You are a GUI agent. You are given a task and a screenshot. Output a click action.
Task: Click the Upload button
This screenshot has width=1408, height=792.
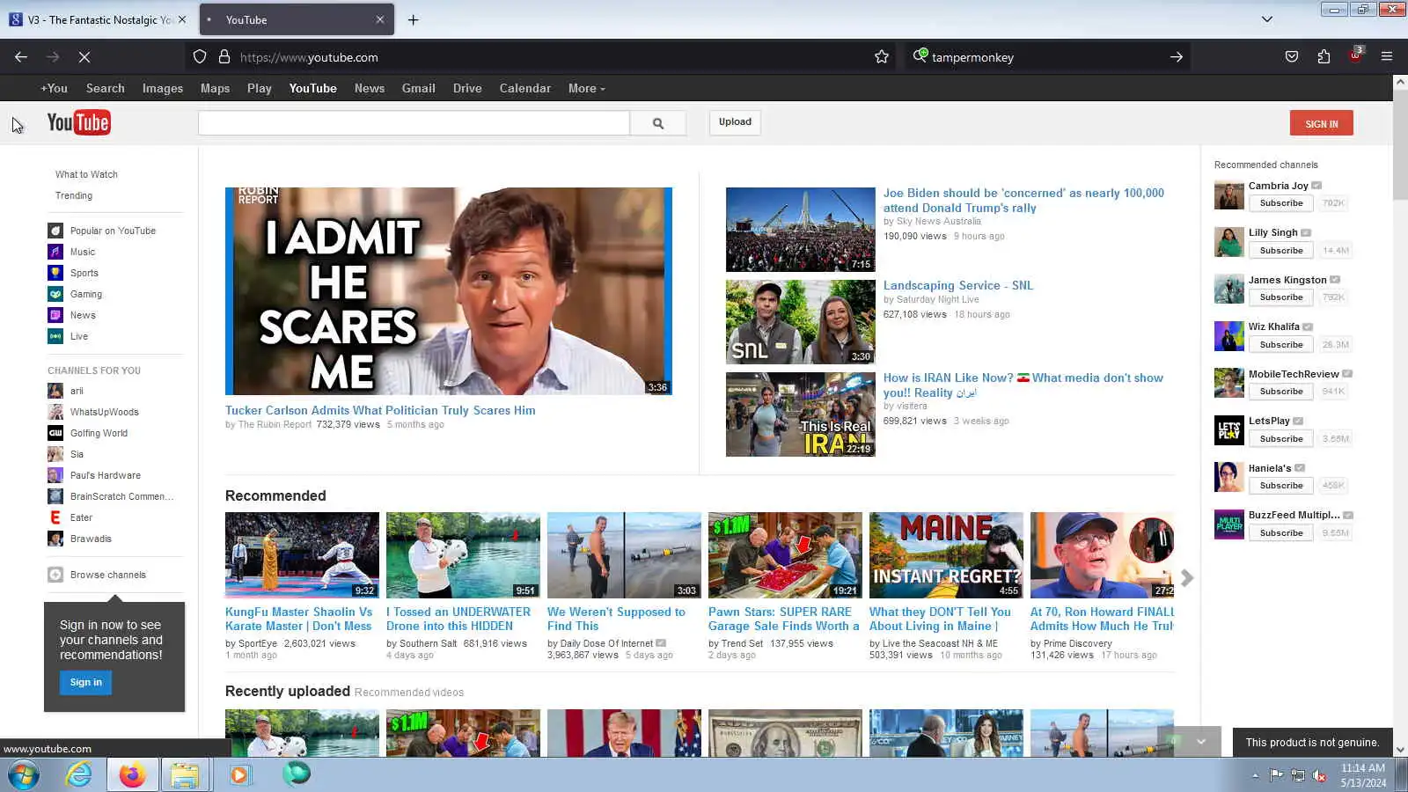735,122
